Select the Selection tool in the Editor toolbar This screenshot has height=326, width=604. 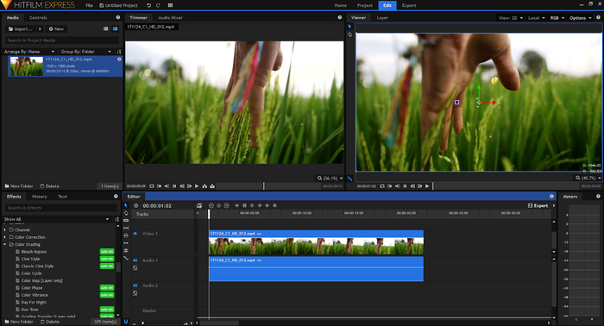[126, 205]
